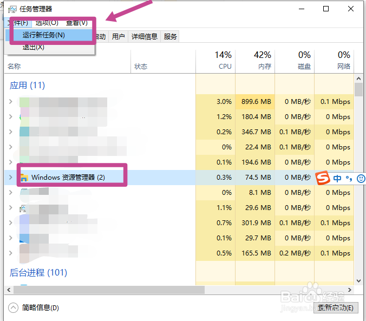The height and width of the screenshot is (321, 366).
Task: Sort by the 42% 内存 column header
Action: point(255,61)
